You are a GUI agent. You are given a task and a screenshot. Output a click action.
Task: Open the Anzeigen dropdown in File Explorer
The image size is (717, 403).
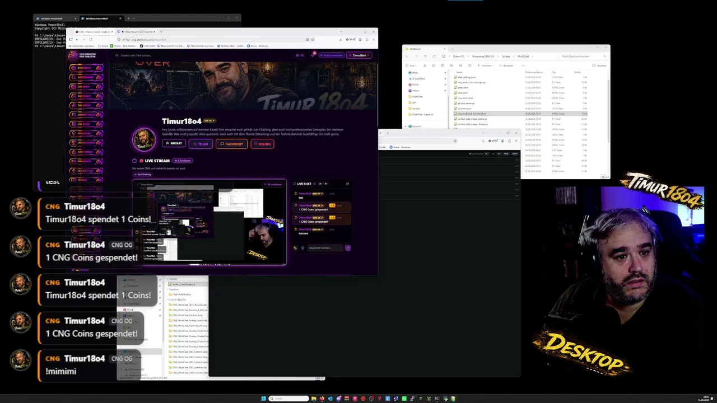pyautogui.click(x=508, y=65)
